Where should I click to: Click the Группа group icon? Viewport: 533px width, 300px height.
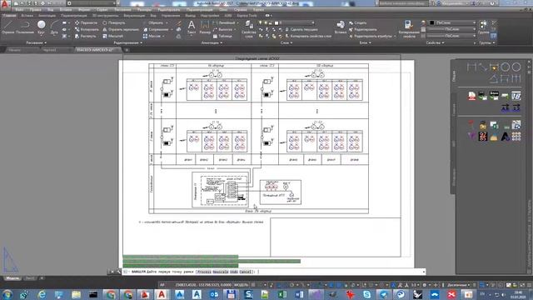point(483,27)
